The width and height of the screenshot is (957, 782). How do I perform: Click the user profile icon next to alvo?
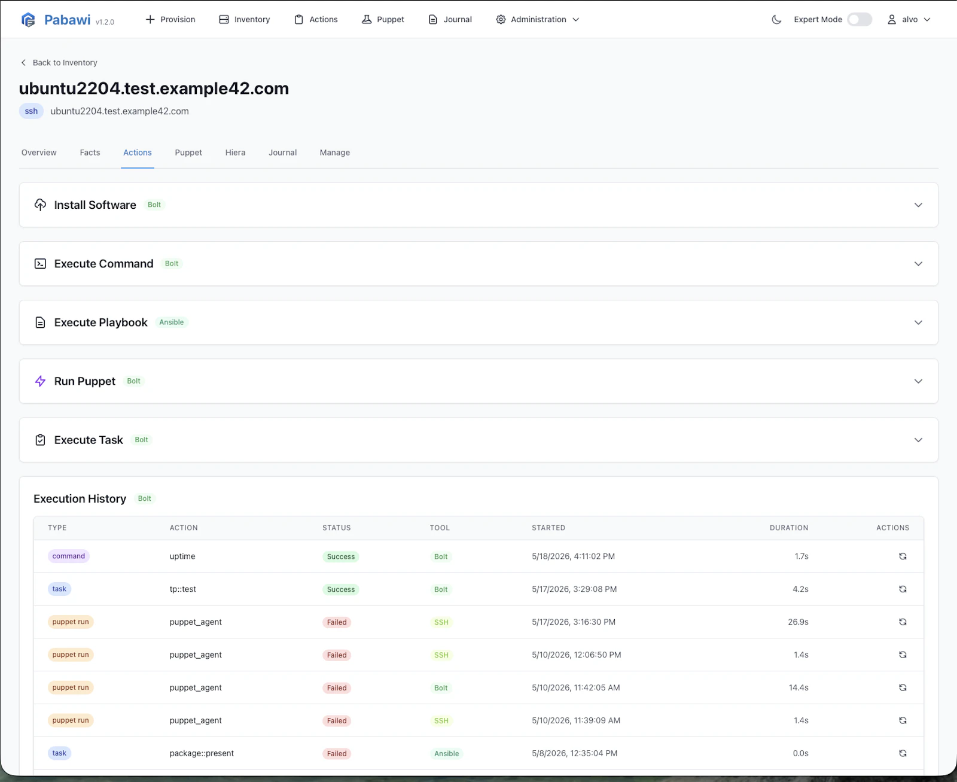coord(891,20)
